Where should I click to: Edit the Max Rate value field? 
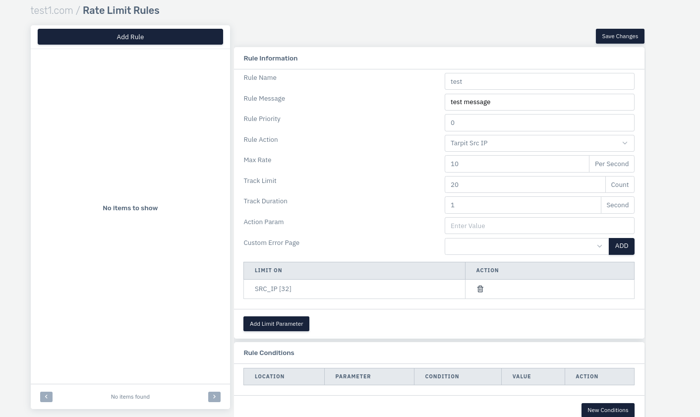point(516,164)
